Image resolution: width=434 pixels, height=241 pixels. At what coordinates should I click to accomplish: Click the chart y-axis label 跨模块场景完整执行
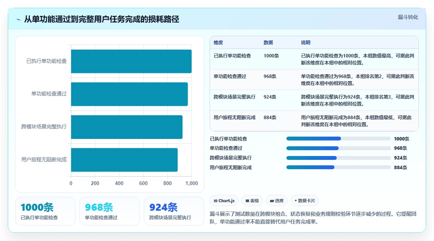pyautogui.click(x=44, y=127)
